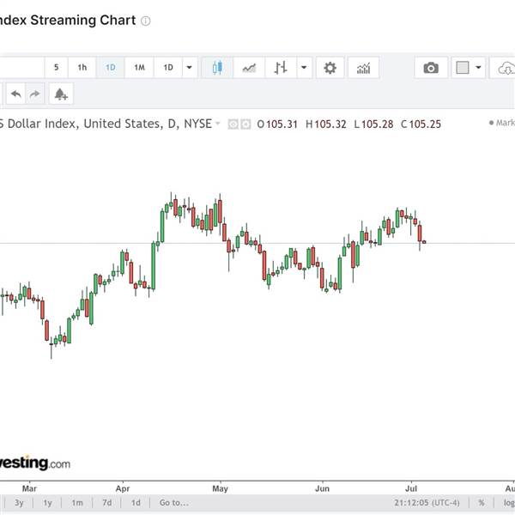This screenshot has height=515, width=515.
Task: Expand the layout dropdown arrow
Action: pos(479,68)
